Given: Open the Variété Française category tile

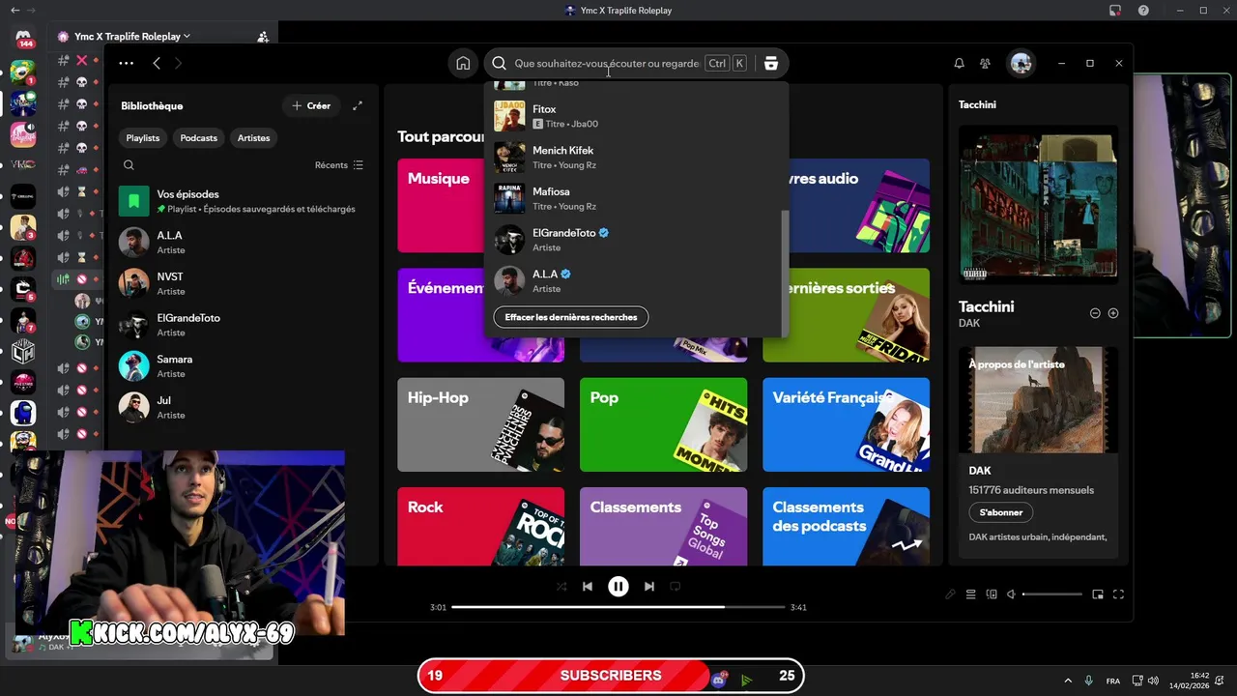Looking at the screenshot, I should tap(846, 424).
